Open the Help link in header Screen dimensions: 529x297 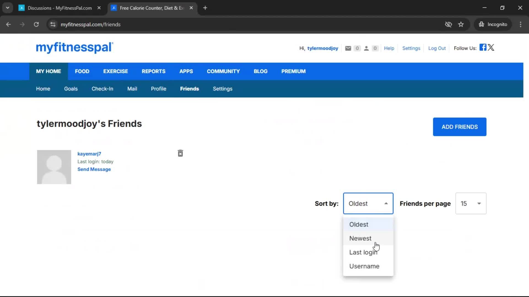pyautogui.click(x=389, y=48)
